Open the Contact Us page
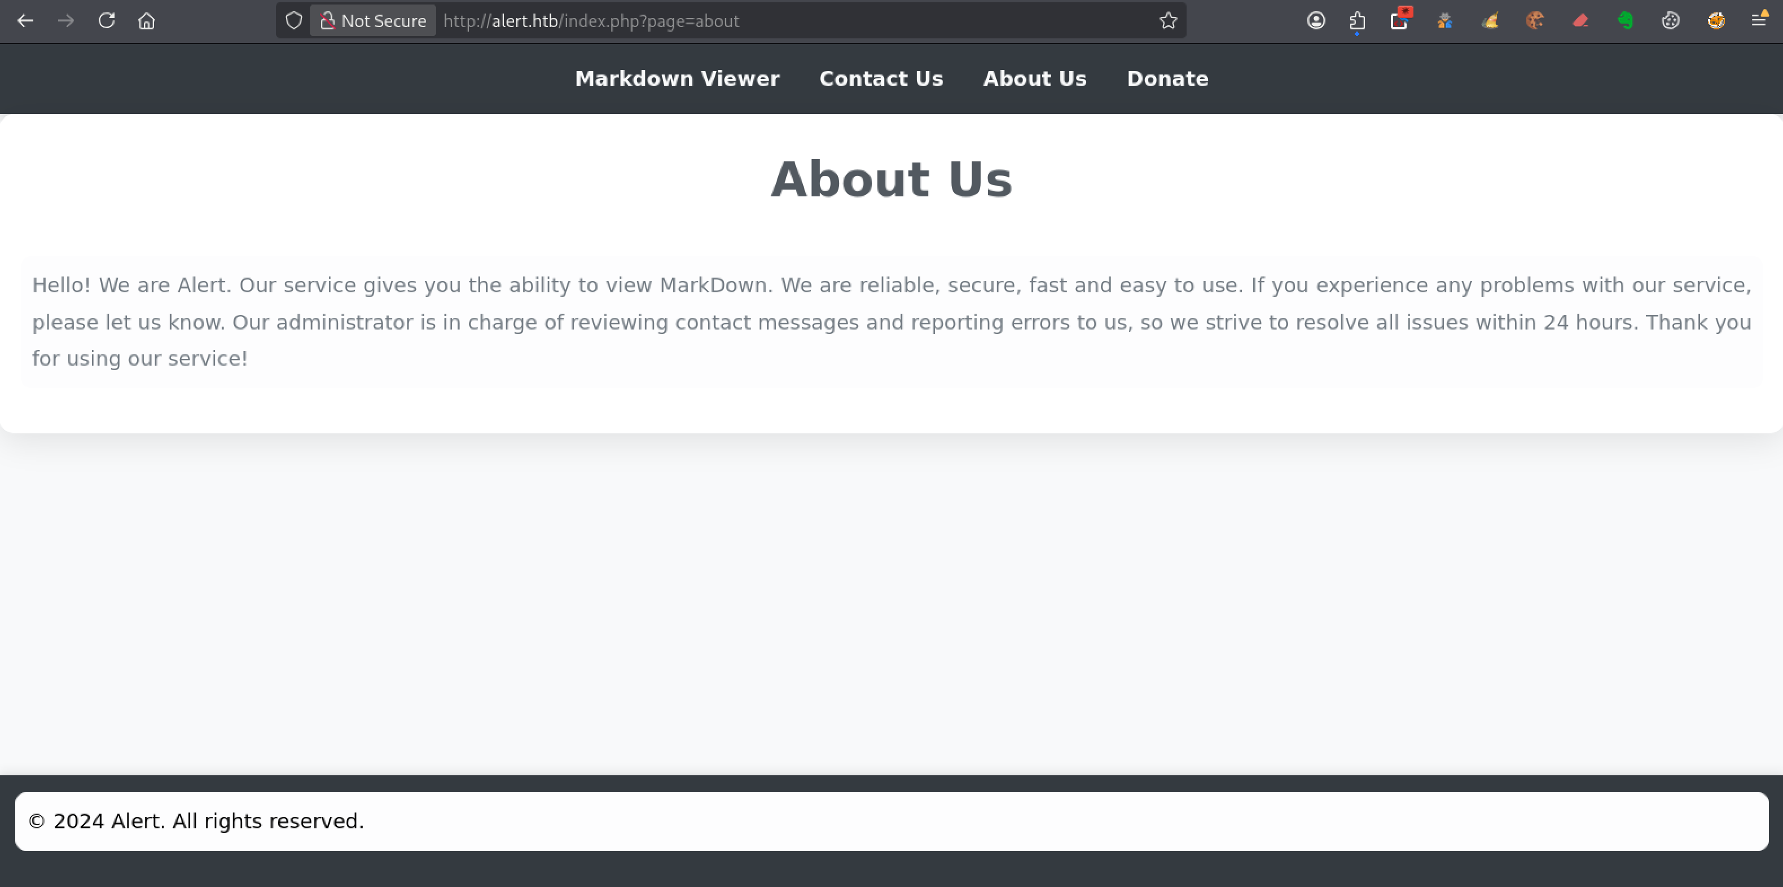Image resolution: width=1783 pixels, height=887 pixels. click(881, 78)
